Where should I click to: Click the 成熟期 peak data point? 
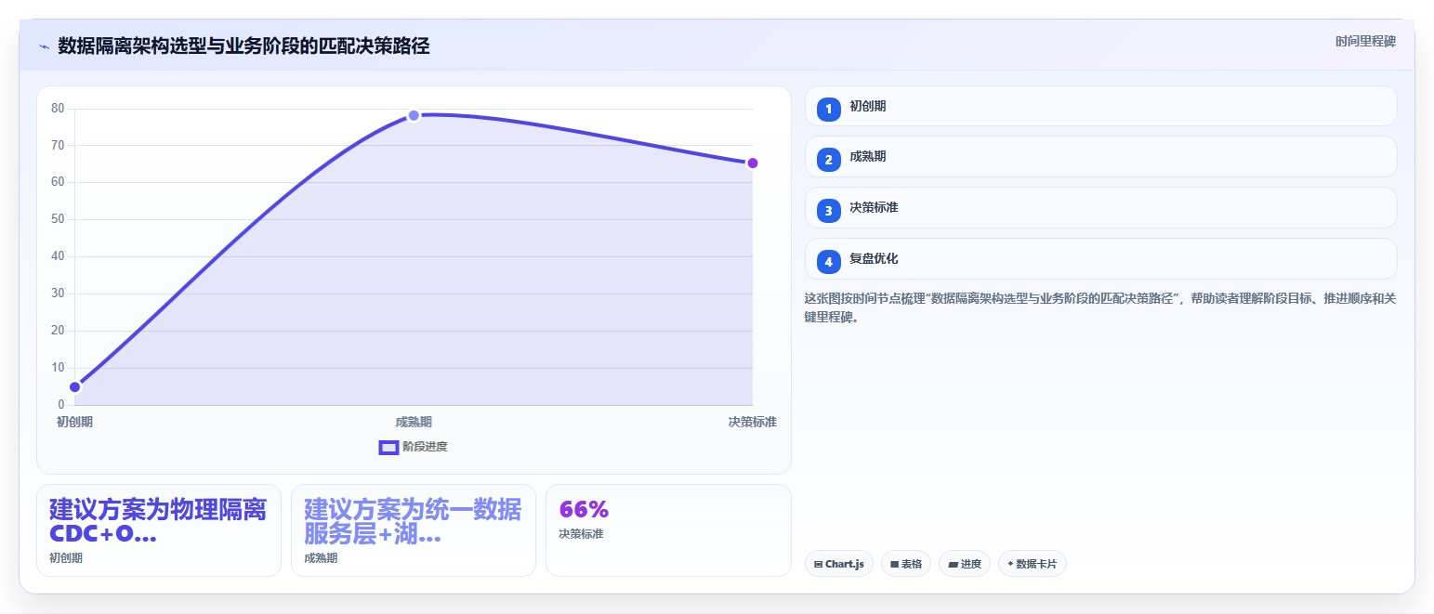coord(414,115)
